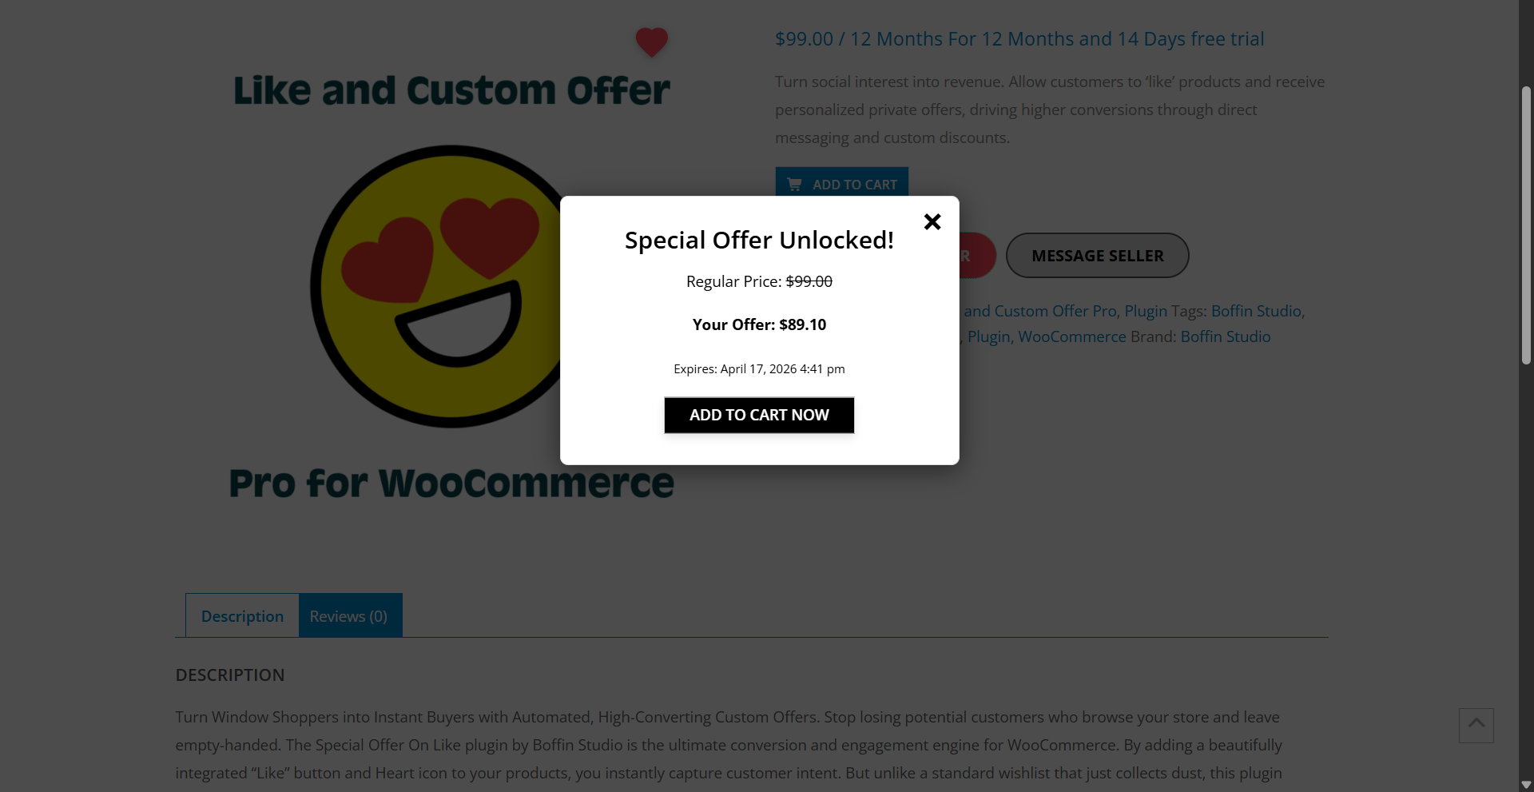The image size is (1534, 792).
Task: Open the Custom Offer Pro category link
Action: click(x=1040, y=311)
